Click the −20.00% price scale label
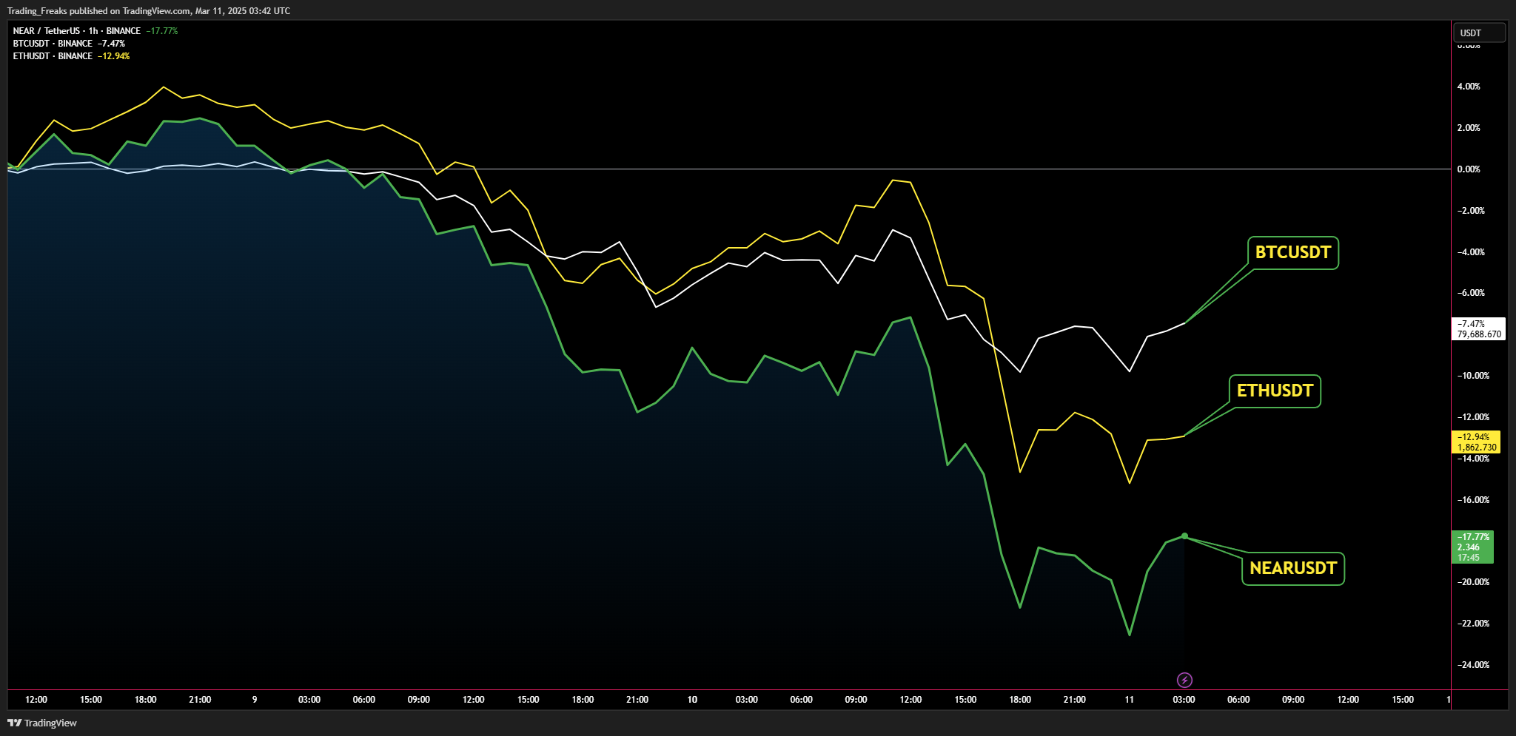The height and width of the screenshot is (736, 1516). click(x=1473, y=582)
